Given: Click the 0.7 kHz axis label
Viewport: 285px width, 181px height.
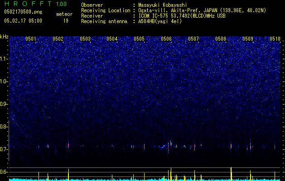Looking at the screenshot, I should [4, 149].
